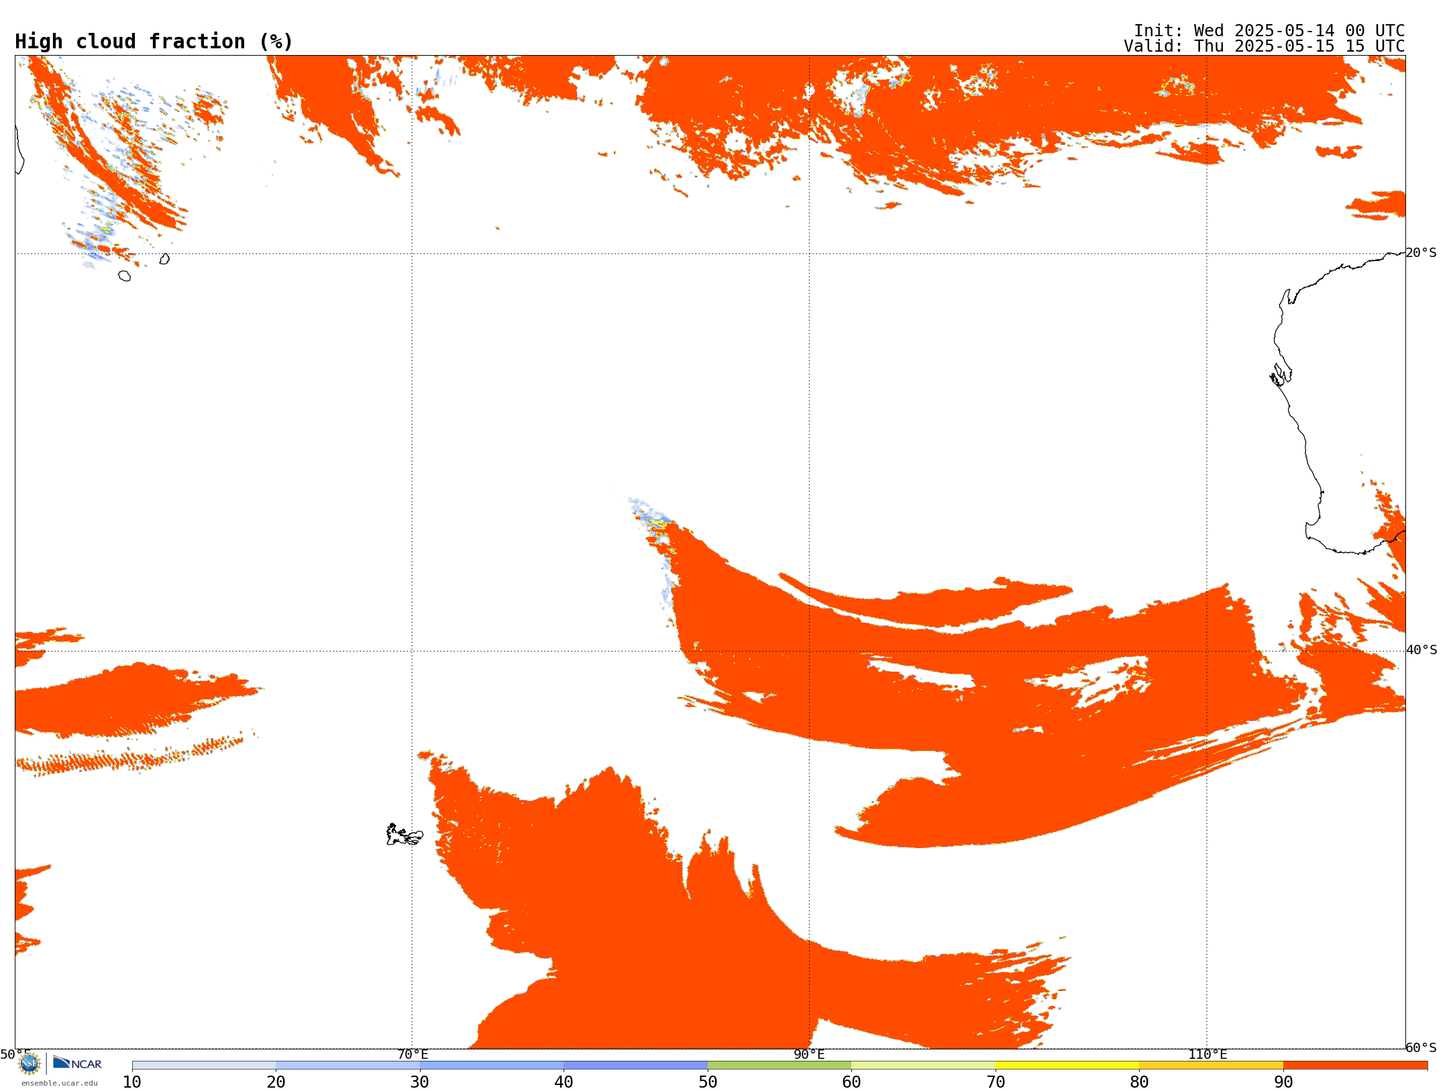1449x1091 pixels.
Task: Pick the blue 30-40 colorbar segment
Action: click(492, 1066)
